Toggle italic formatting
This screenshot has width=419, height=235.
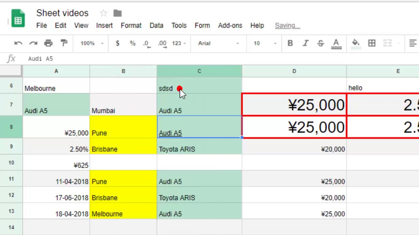click(x=305, y=43)
